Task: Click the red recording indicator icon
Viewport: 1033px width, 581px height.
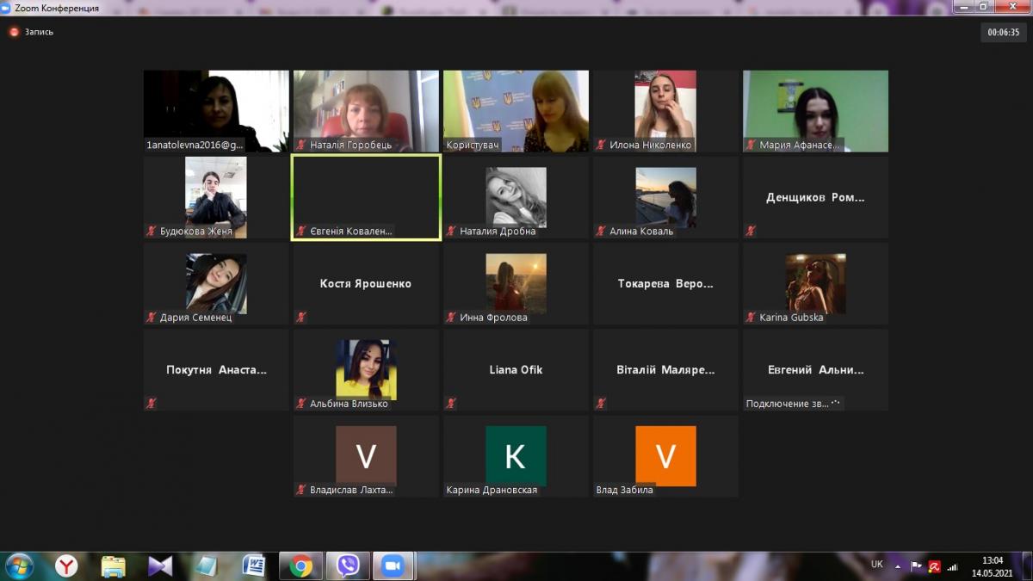Action: (14, 32)
